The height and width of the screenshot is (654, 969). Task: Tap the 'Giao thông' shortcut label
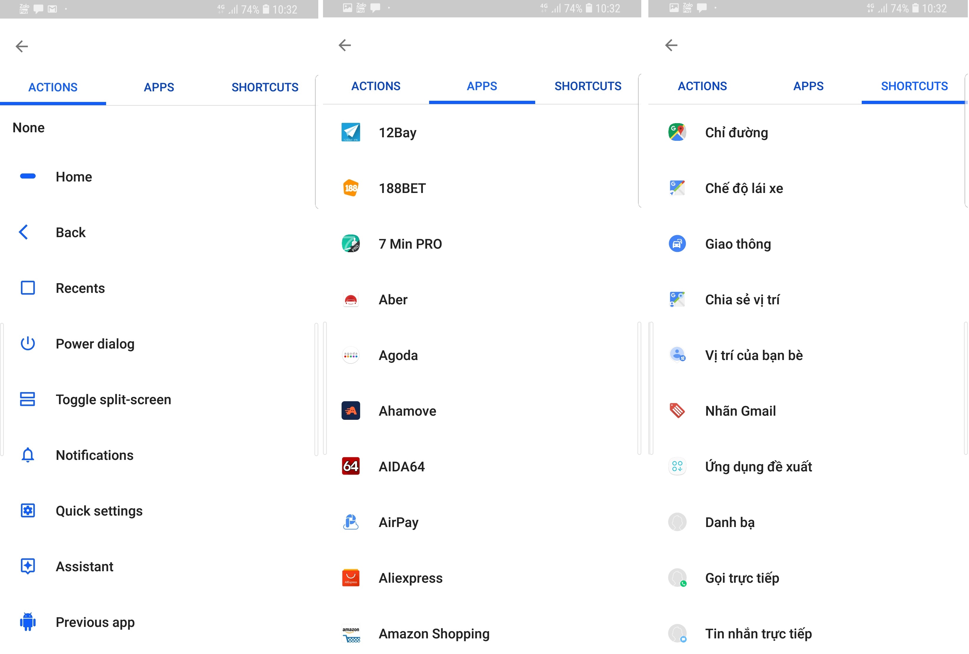pos(738,244)
